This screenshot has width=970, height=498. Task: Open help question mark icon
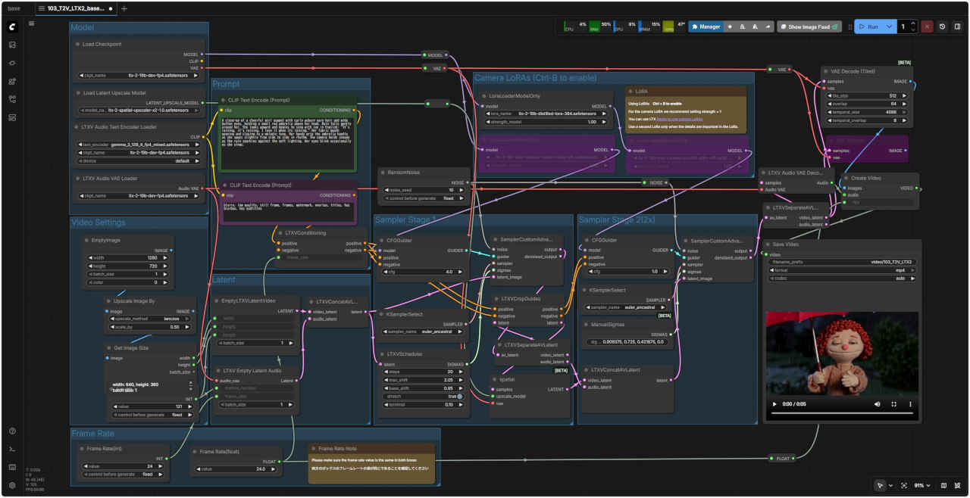12,431
